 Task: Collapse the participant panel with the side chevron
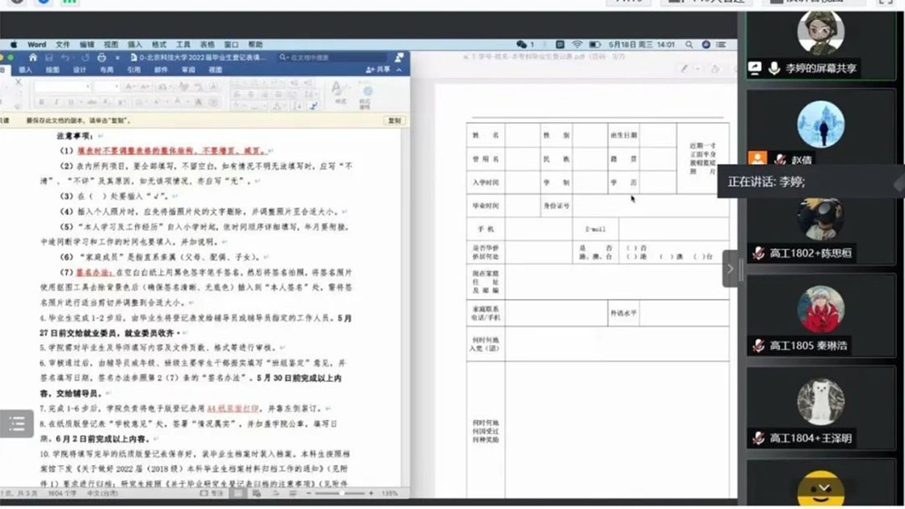730,269
